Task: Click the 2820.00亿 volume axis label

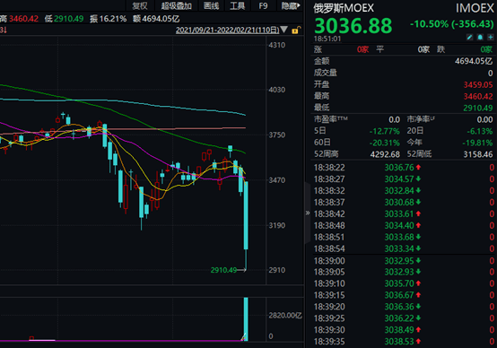Action: point(285,316)
